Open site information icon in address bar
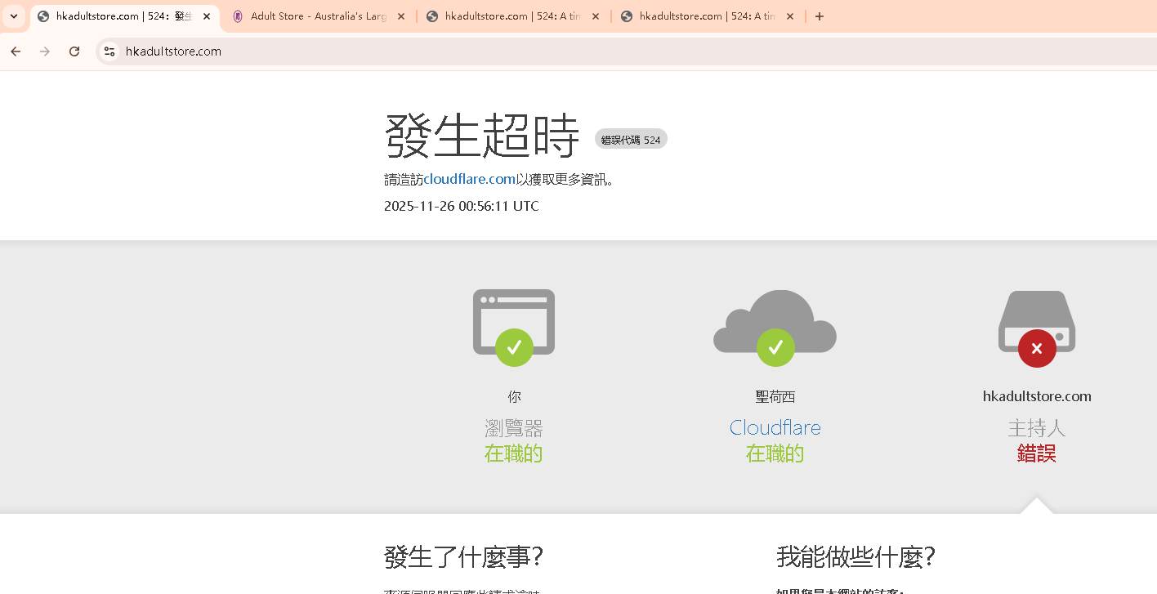 [109, 51]
